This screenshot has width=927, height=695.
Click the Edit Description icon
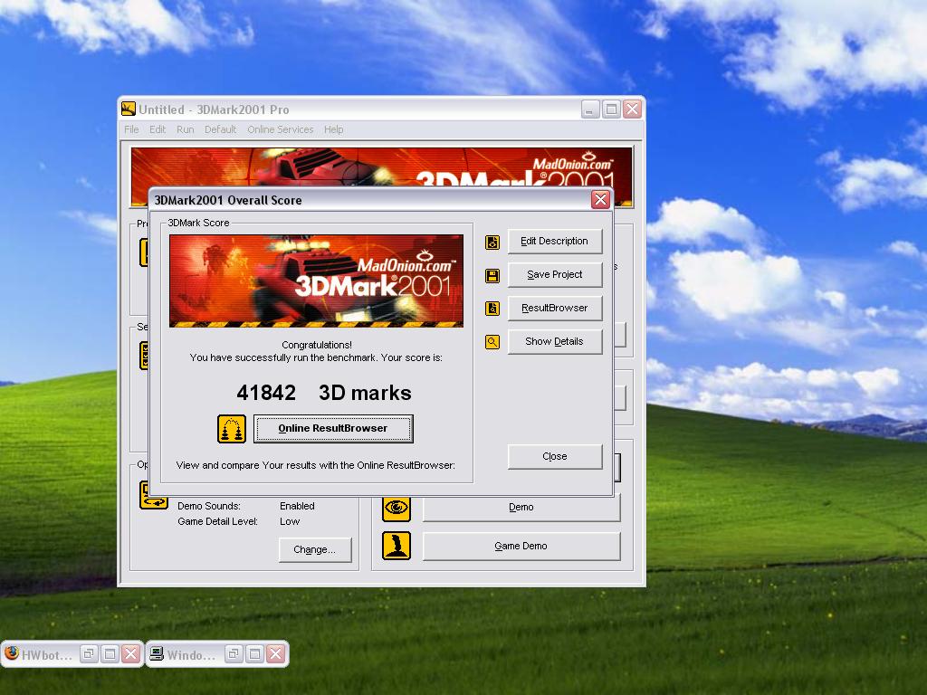492,242
